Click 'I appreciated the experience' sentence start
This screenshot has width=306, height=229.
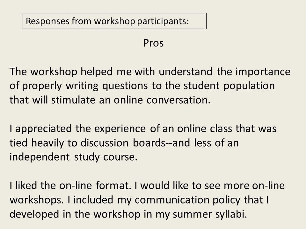(78, 129)
